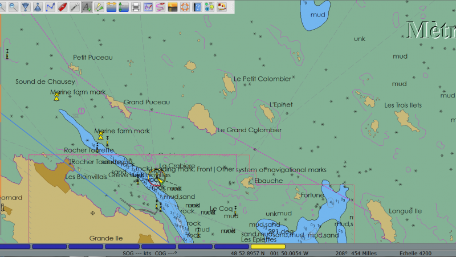Screen dimensions: 456x257
Task: Shift to larger scale chart icon
Action: pos(25,7)
